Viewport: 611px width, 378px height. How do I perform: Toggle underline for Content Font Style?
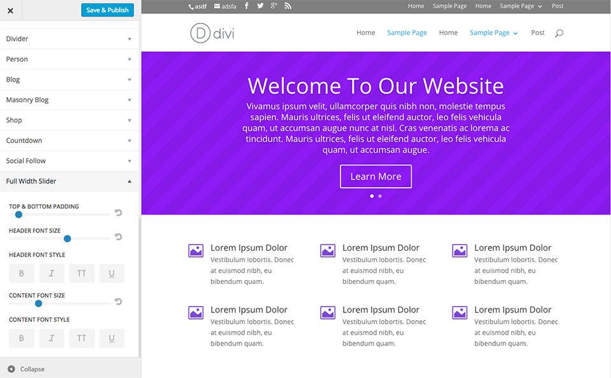point(111,338)
